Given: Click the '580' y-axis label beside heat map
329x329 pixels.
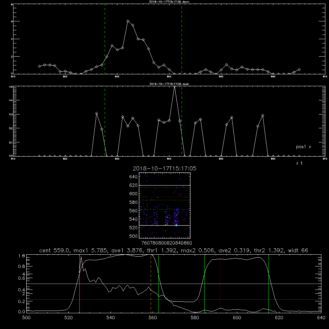Looking at the screenshot, I should coord(134,202).
